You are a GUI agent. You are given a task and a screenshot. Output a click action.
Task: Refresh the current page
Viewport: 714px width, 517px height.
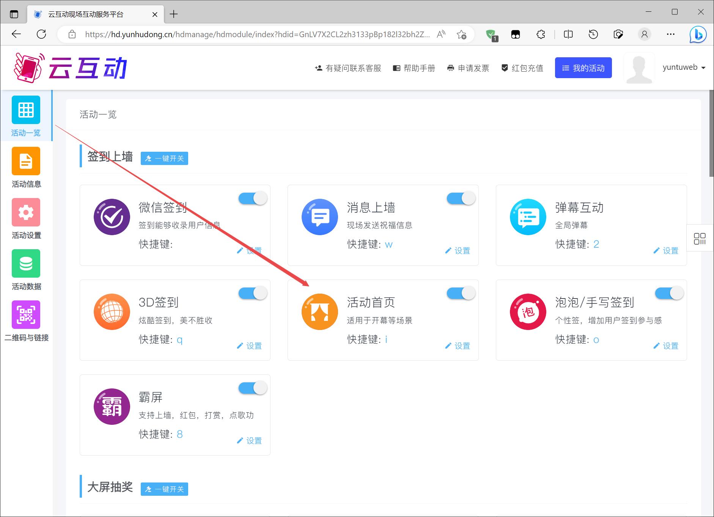pyautogui.click(x=41, y=34)
